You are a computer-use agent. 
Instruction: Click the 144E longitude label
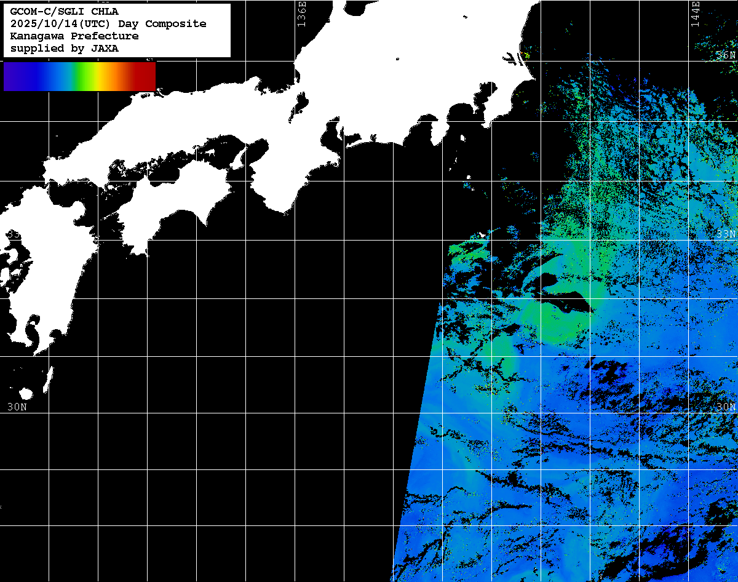pos(695,14)
